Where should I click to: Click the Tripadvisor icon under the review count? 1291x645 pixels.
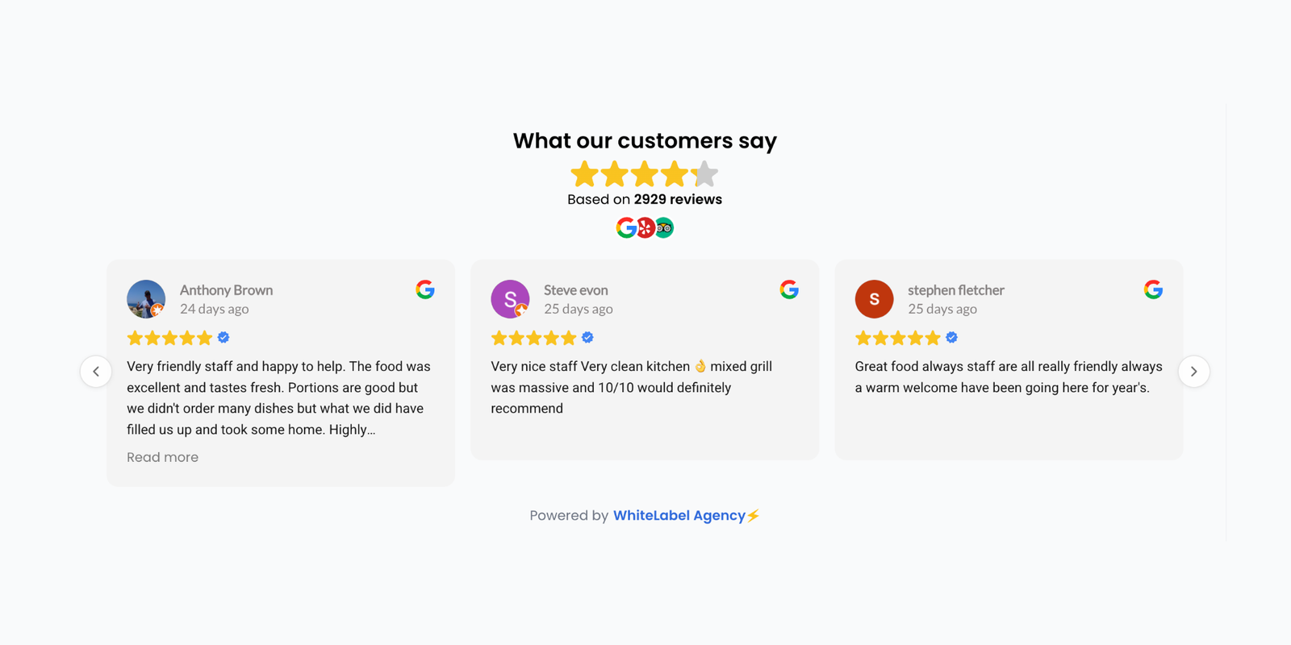coord(664,228)
